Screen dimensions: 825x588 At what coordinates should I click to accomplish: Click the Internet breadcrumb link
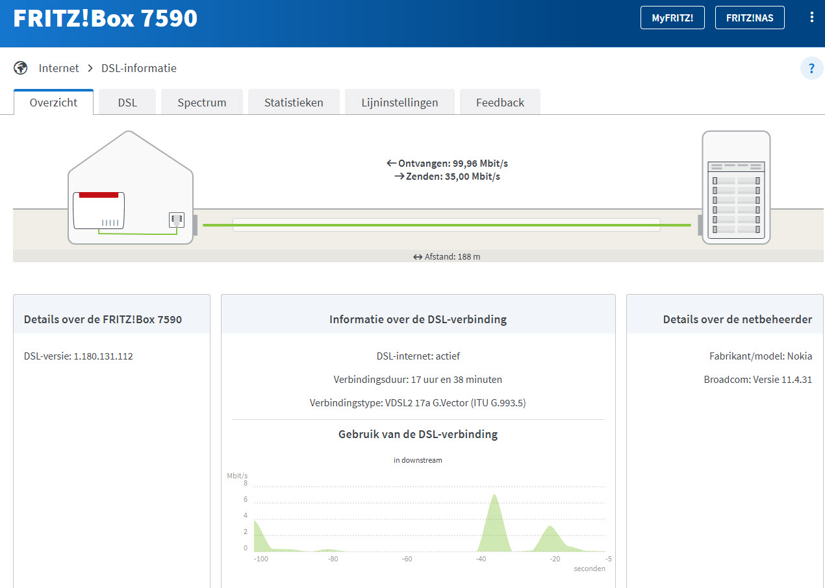tap(58, 68)
